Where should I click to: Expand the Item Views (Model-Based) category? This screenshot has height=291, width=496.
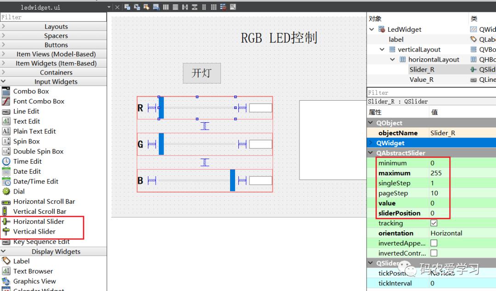pos(53,54)
